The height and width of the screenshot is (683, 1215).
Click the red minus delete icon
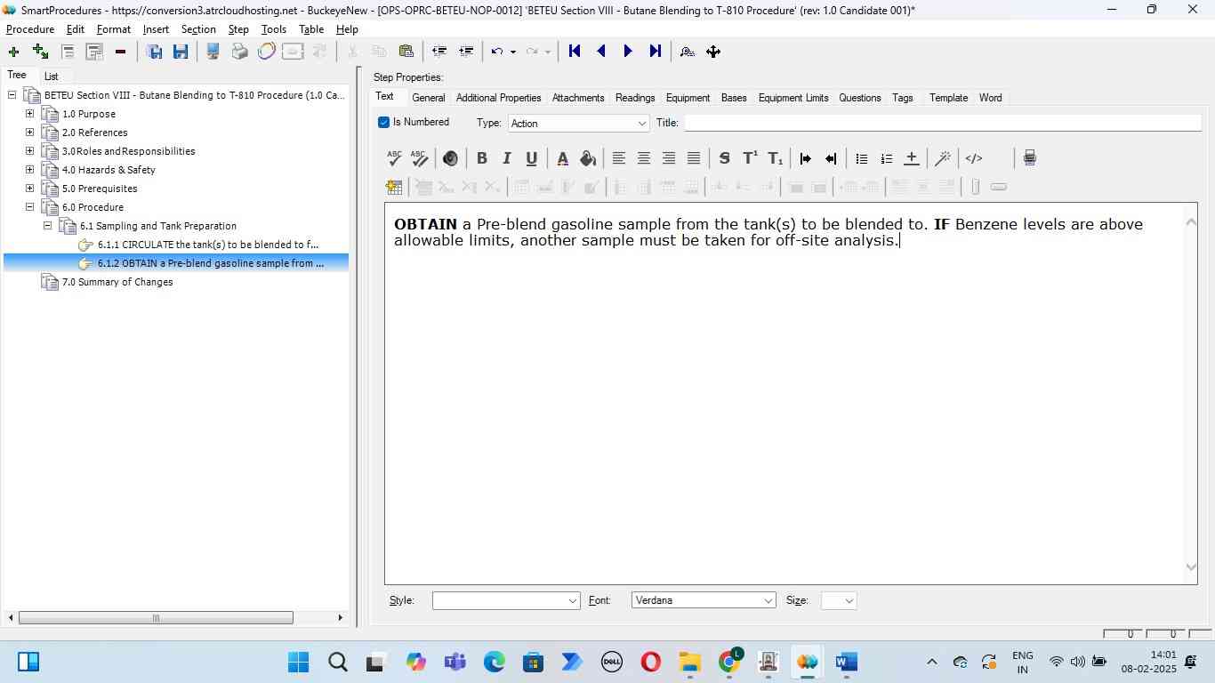point(120,52)
